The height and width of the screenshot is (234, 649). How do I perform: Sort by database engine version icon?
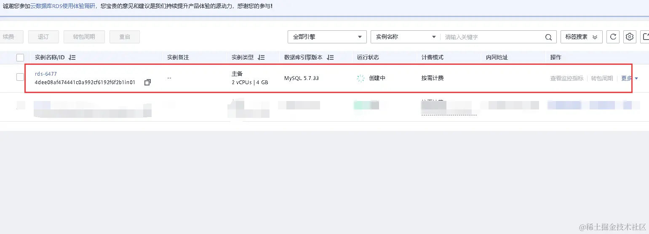(x=330, y=57)
